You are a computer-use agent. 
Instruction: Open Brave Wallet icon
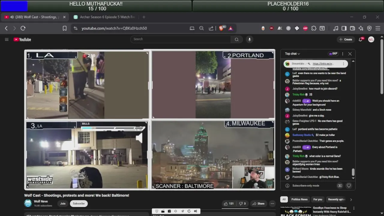point(352,28)
